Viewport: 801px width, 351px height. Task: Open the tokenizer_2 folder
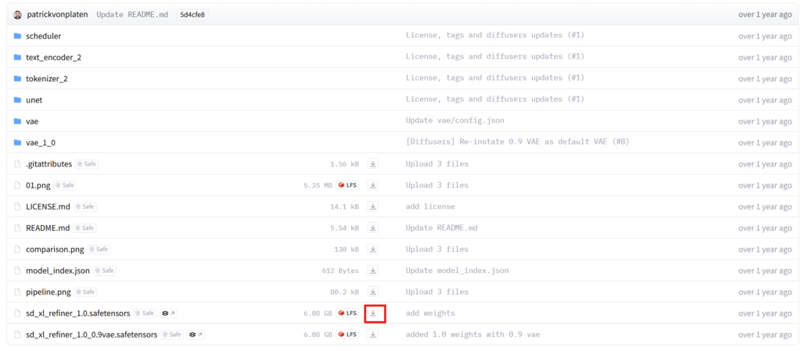47,79
